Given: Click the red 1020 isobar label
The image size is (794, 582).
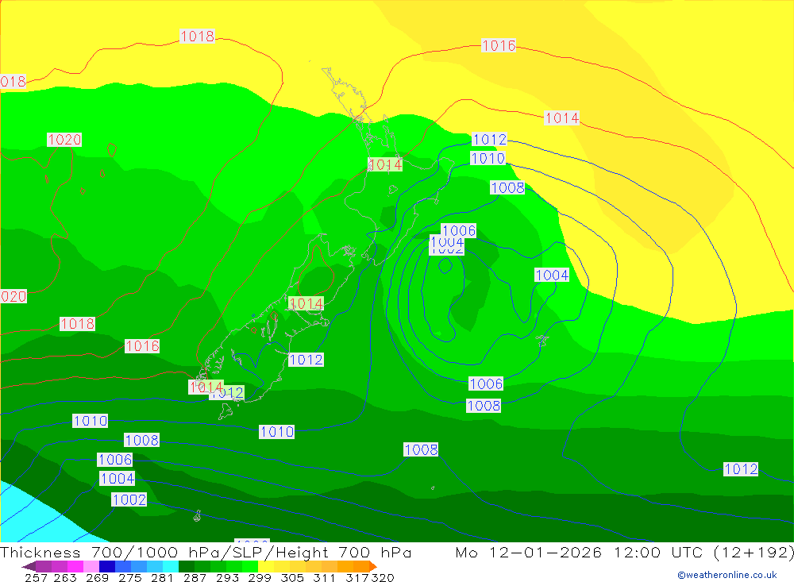Looking at the screenshot, I should tap(64, 139).
